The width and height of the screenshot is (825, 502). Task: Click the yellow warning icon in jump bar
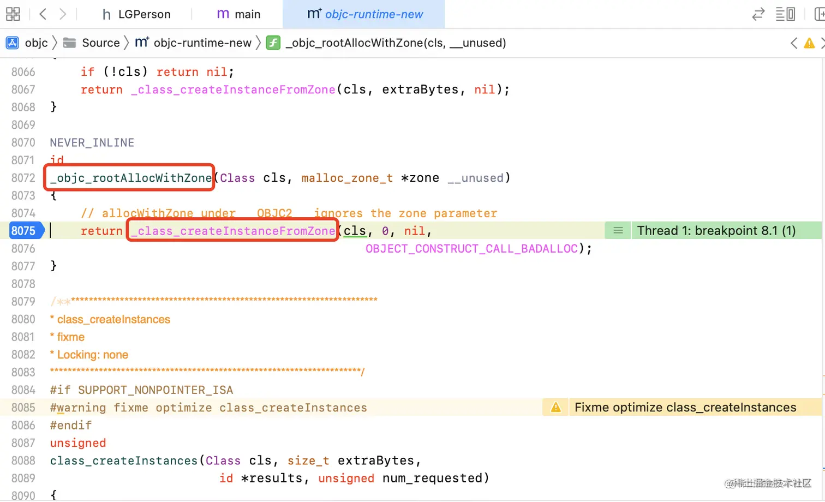809,43
